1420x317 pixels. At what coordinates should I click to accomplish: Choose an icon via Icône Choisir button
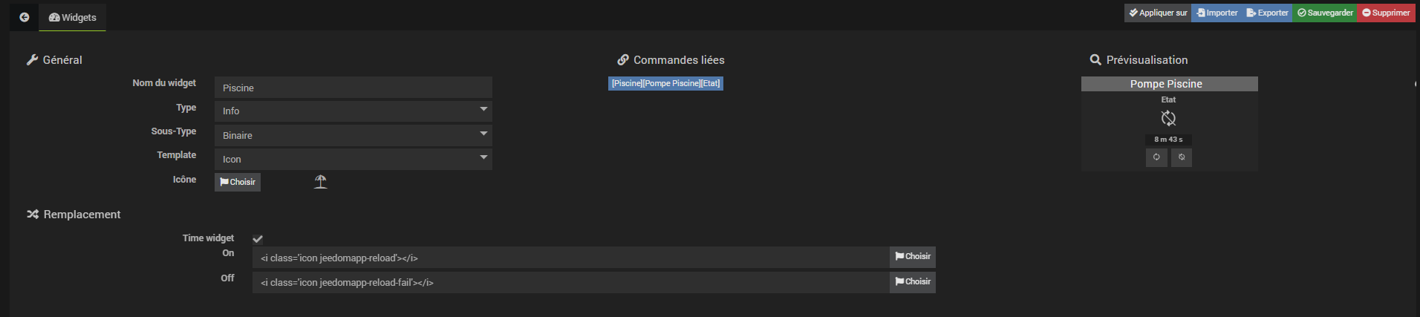238,182
